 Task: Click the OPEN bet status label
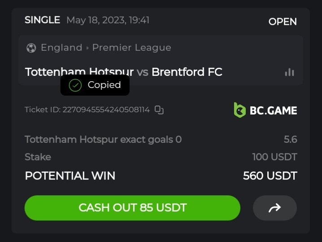pyautogui.click(x=283, y=22)
